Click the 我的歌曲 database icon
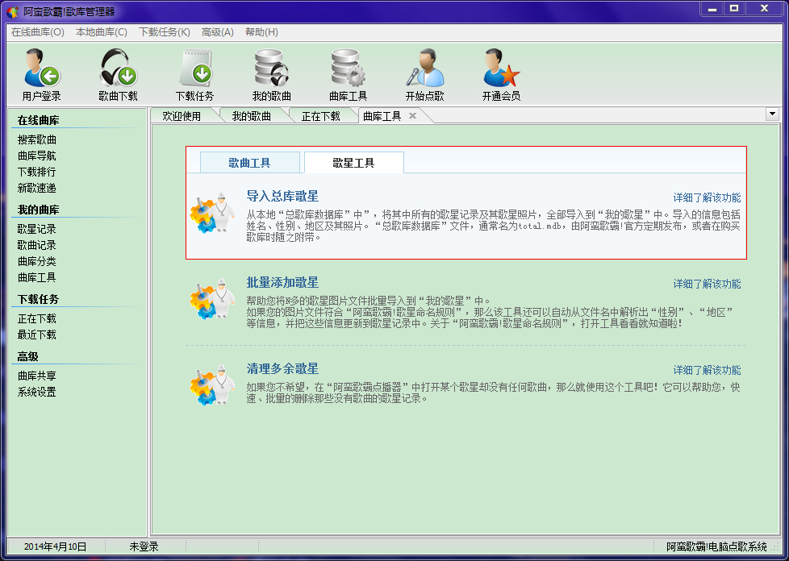This screenshot has width=789, height=561. pos(271,69)
